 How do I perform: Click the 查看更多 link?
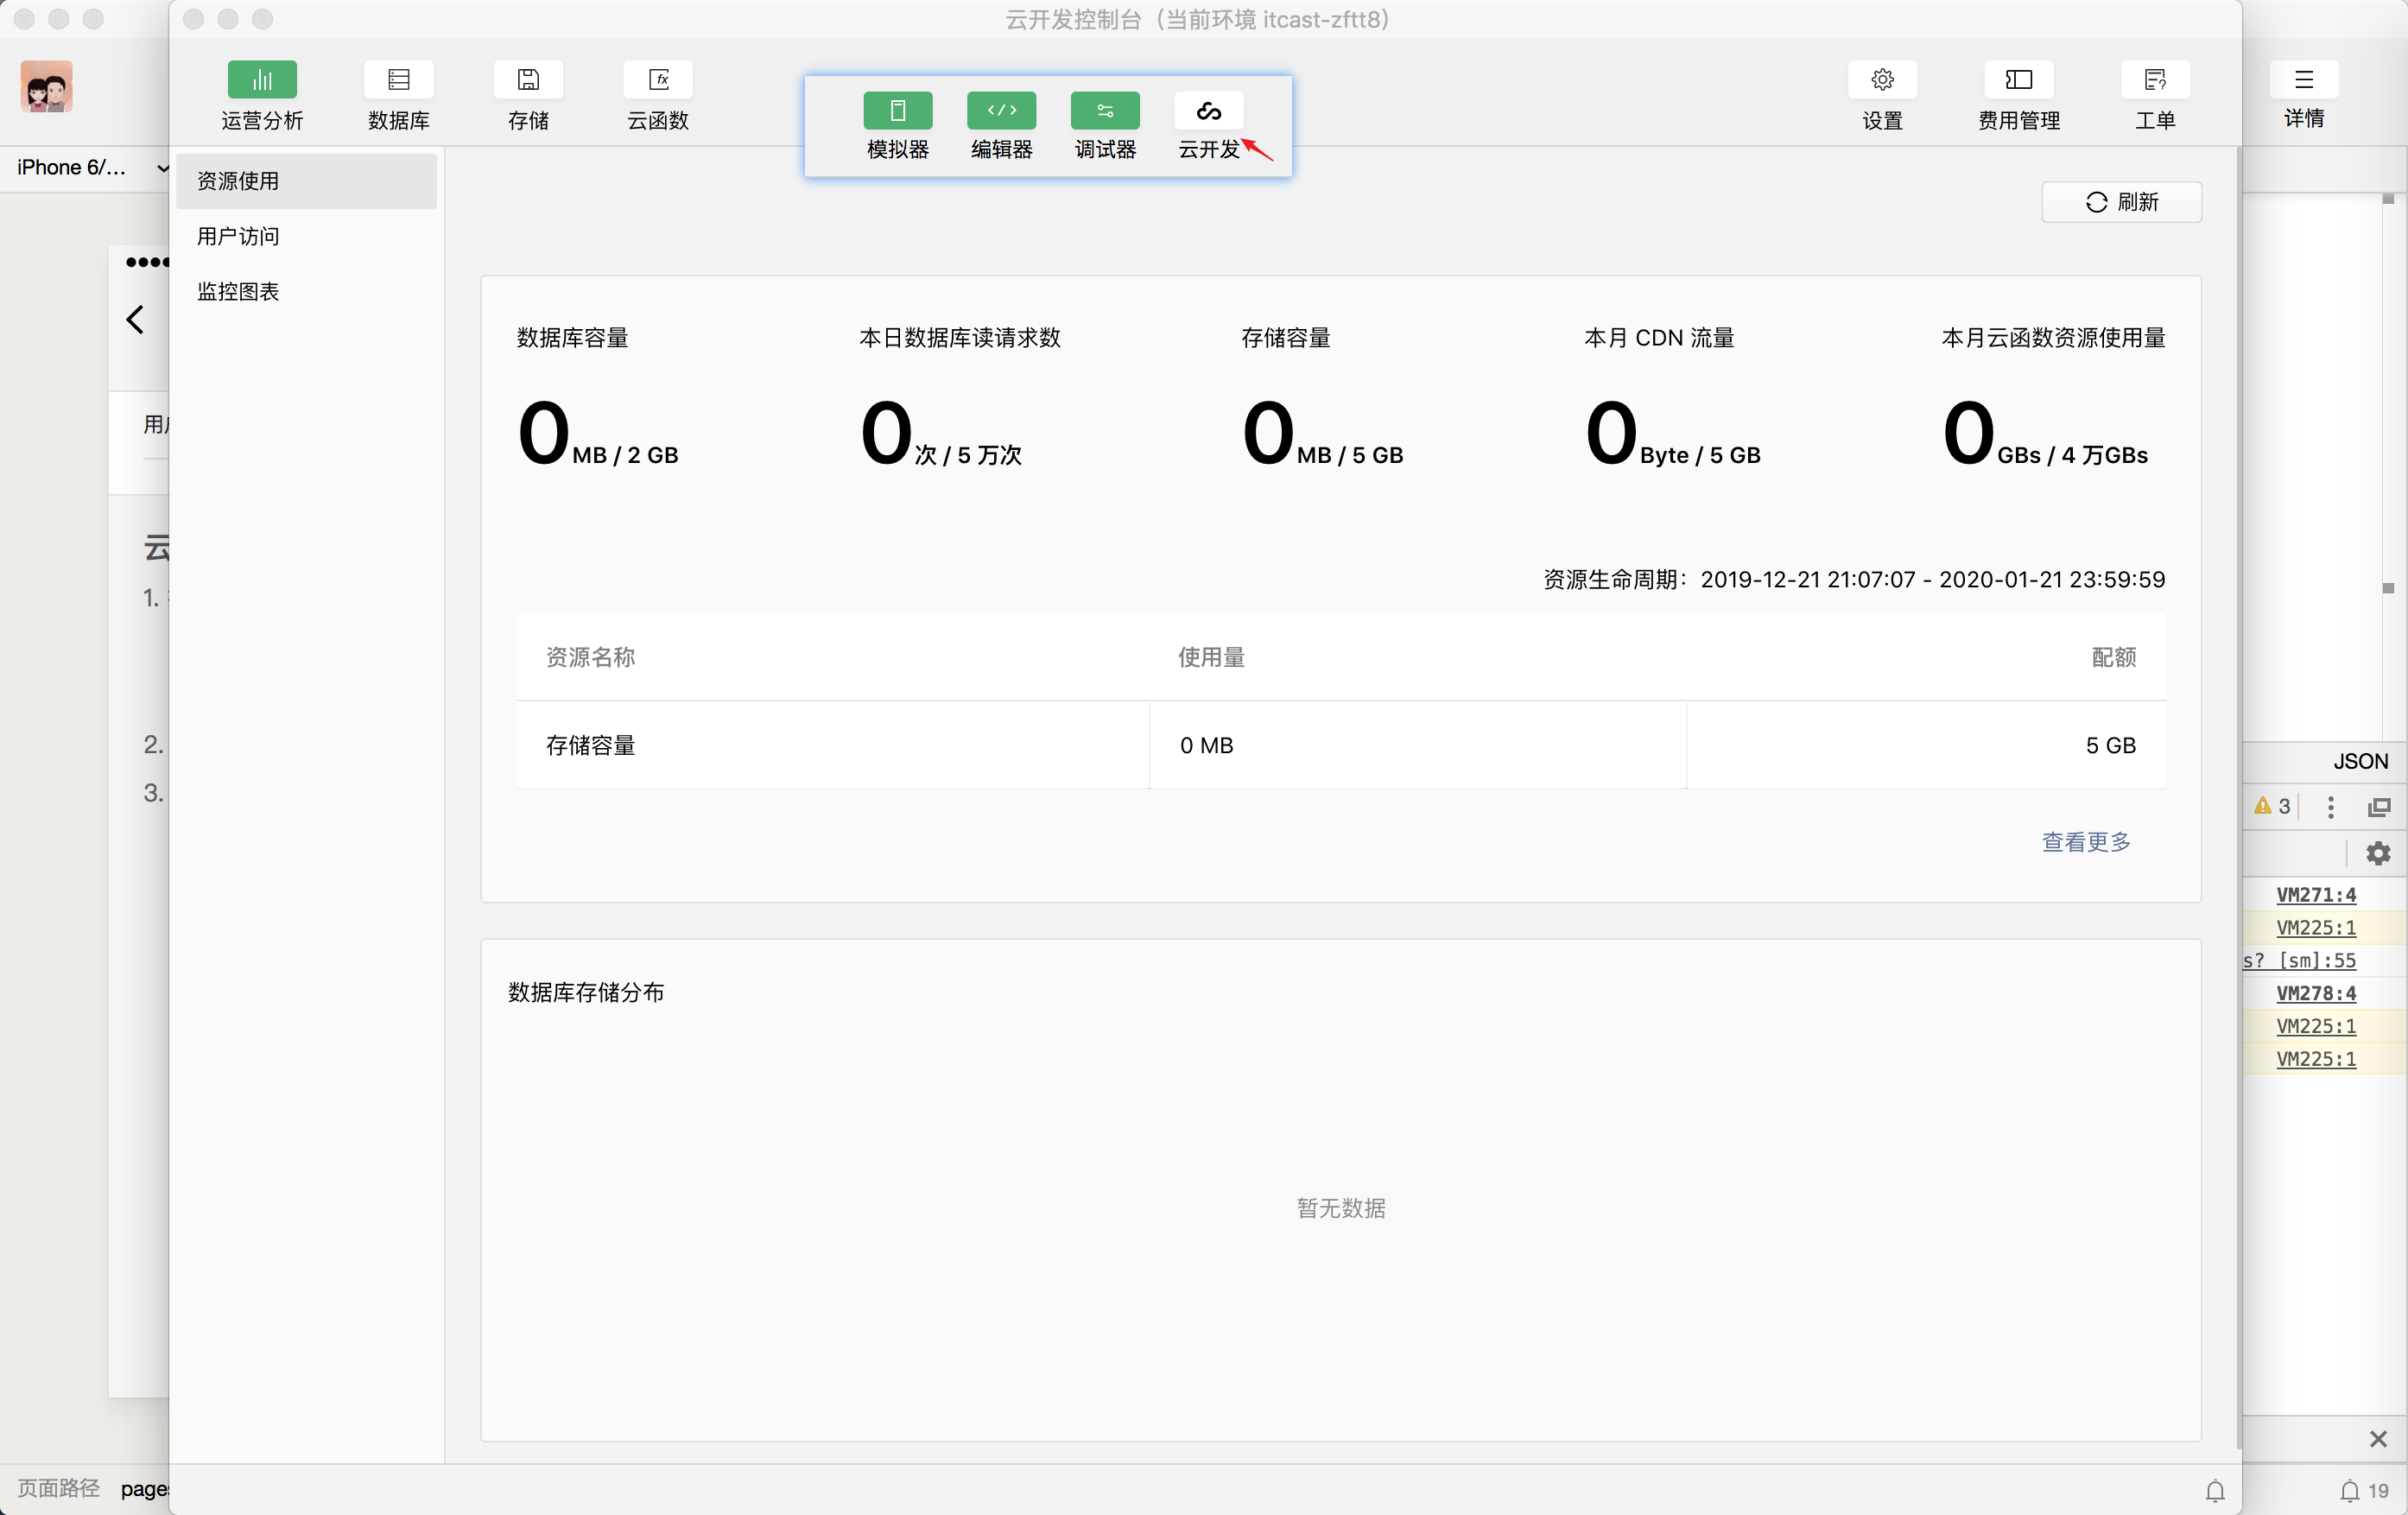click(2086, 842)
